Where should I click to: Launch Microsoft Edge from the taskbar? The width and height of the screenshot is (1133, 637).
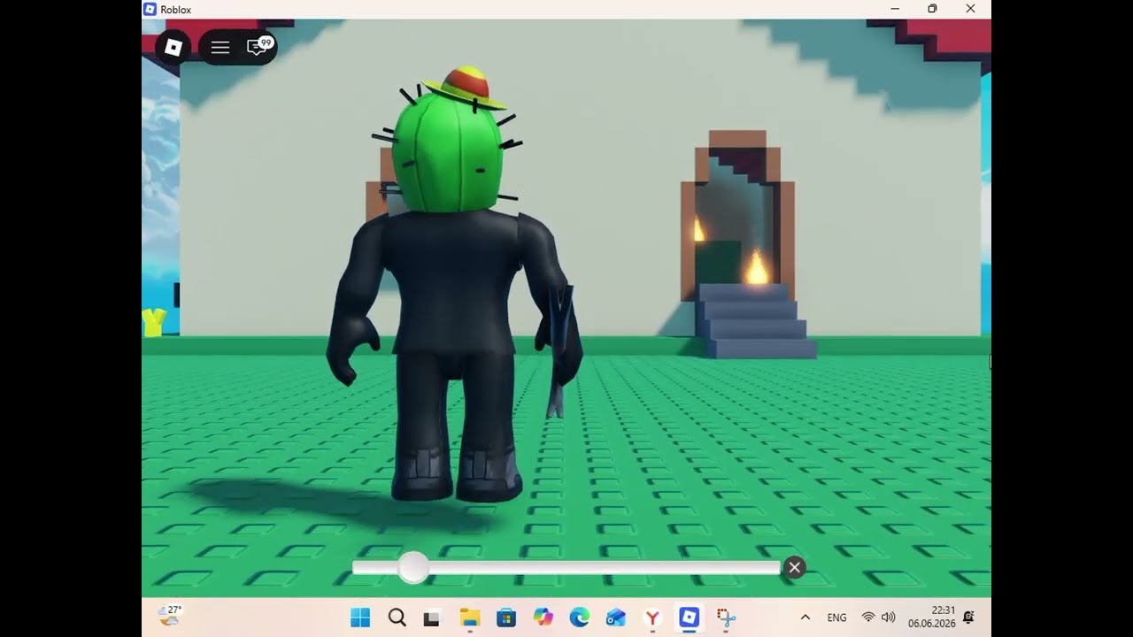[x=579, y=618]
